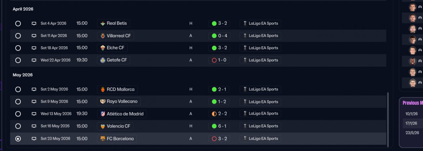Click the Atlético de Madrid club badge
The height and width of the screenshot is (151, 423).
click(103, 114)
